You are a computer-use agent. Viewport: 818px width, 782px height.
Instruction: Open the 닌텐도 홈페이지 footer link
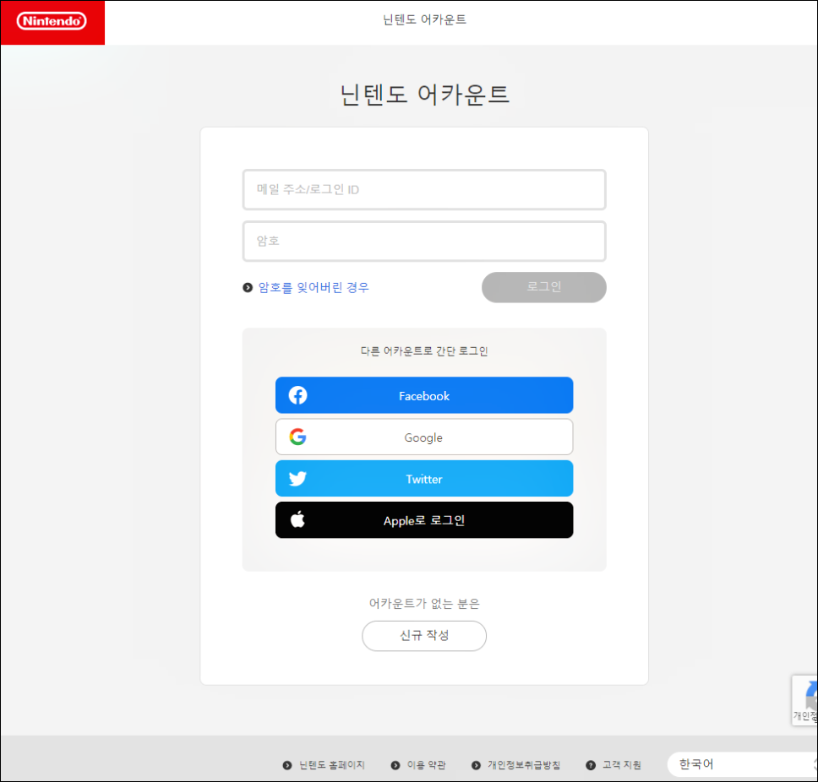point(332,765)
